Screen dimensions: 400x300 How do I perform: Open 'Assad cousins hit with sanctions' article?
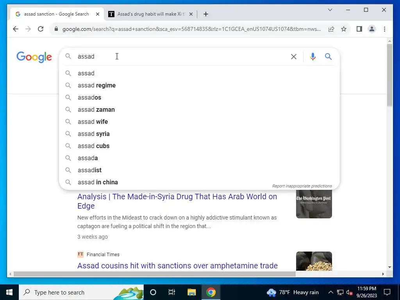pos(177,266)
